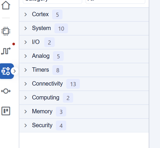Click the Security category label
Viewport: 160px width, 148px height.
pyautogui.click(x=42, y=125)
